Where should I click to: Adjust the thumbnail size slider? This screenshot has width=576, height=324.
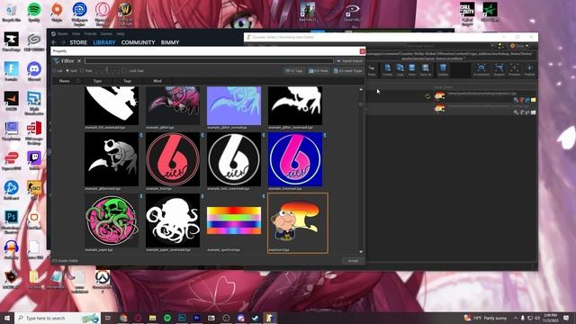tap(107, 70)
